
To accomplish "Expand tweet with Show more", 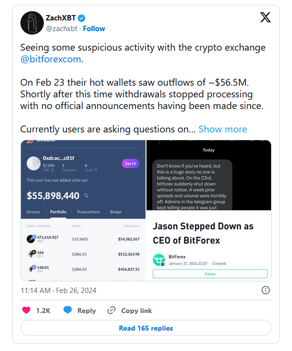I will 222,129.
